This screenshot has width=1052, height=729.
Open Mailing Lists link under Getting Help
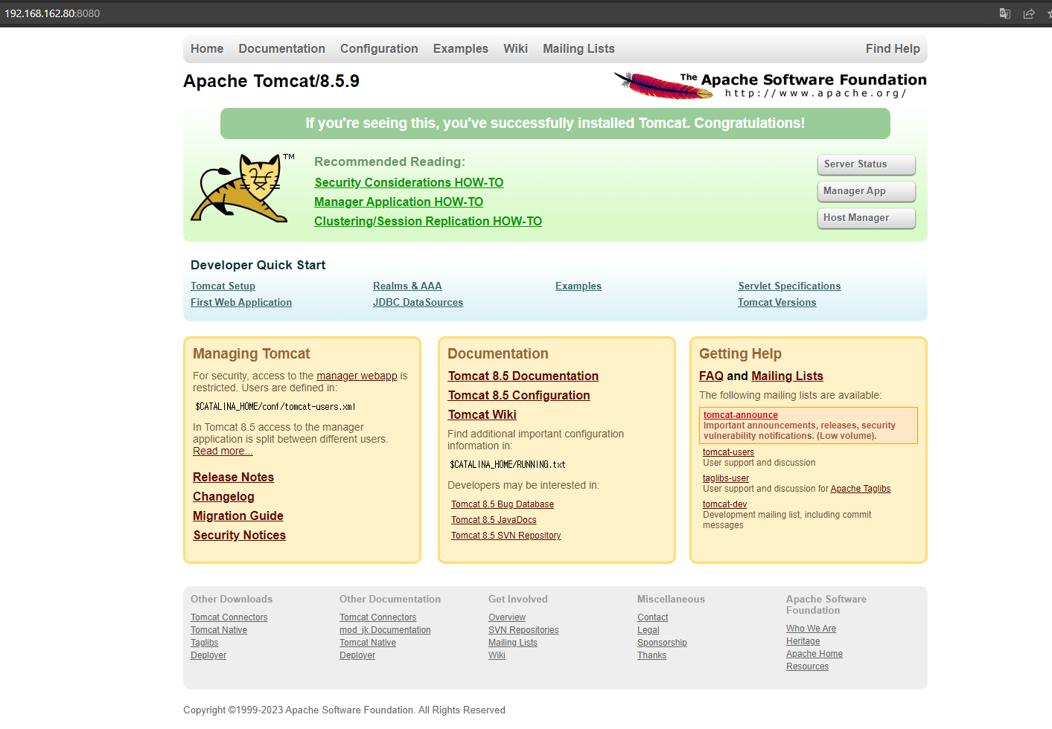tap(787, 376)
